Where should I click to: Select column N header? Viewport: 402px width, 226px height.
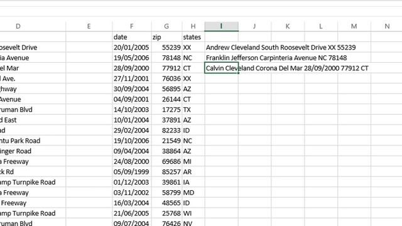[x=387, y=26]
